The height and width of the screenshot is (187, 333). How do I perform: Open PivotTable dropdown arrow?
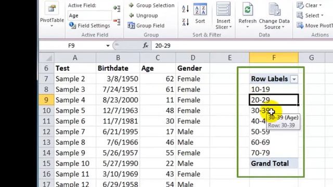coord(52,26)
